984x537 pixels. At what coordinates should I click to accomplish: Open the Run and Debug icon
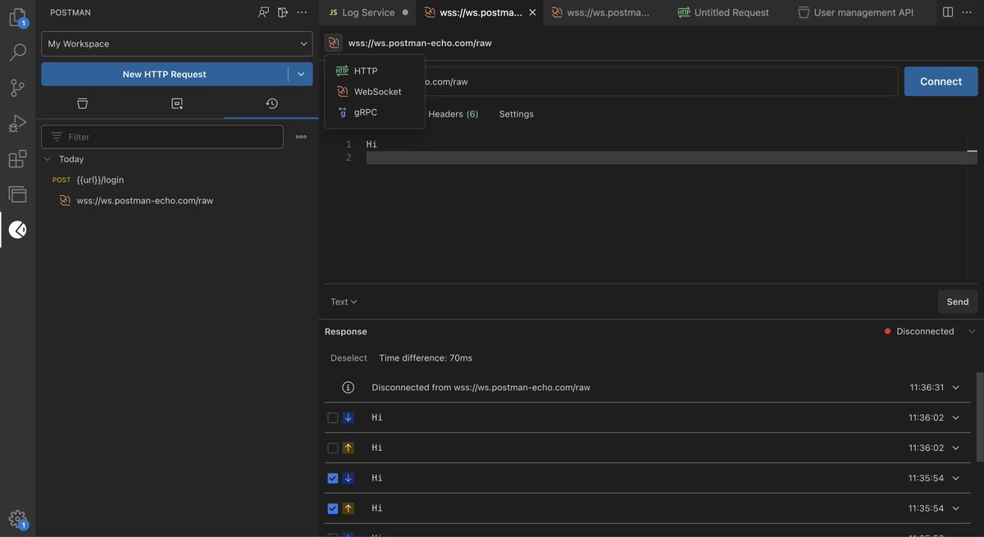coord(17,123)
